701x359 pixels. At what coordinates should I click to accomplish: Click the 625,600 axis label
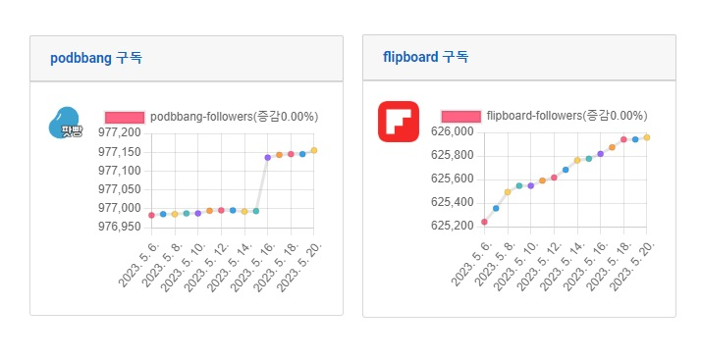click(x=452, y=179)
